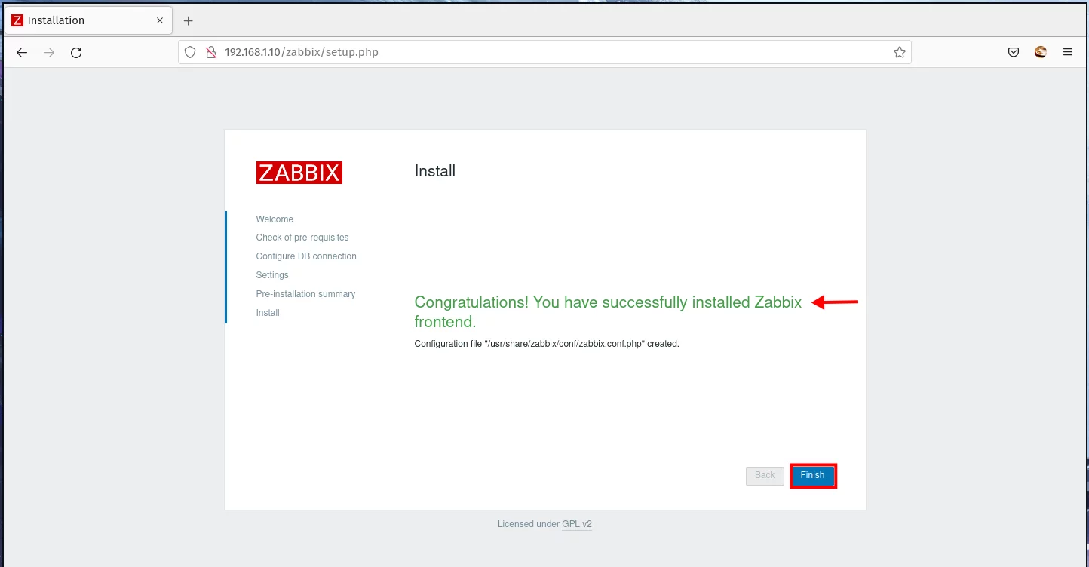Screen dimensions: 1089x567
Task: Select Configure DB connection step
Action: point(306,256)
